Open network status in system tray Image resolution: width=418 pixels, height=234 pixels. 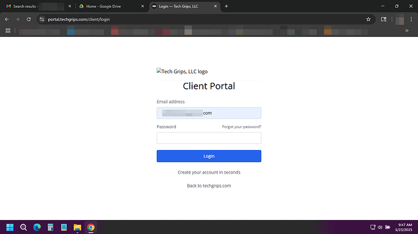point(373,227)
